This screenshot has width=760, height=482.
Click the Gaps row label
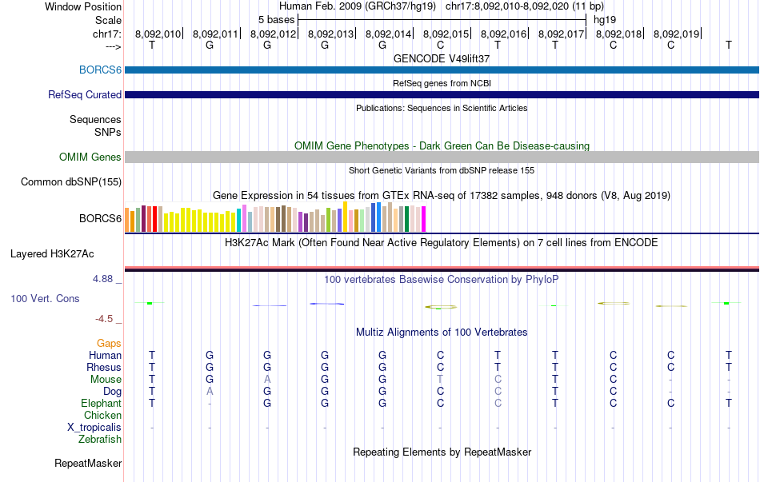pyautogui.click(x=109, y=344)
